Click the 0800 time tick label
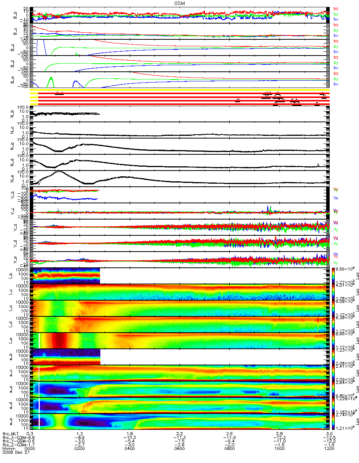The width and height of the screenshot is (359, 463). [x=229, y=449]
